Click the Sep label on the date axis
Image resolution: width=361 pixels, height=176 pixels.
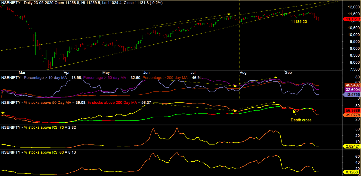pos(288,73)
